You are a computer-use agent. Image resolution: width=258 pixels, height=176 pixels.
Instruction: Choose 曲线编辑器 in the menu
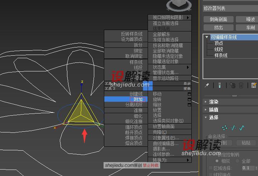[x=169, y=144]
